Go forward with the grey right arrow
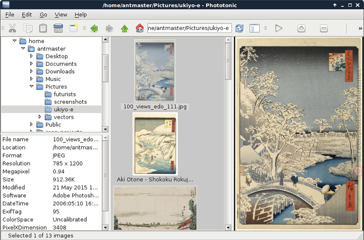364x240 pixels. pos(109,28)
